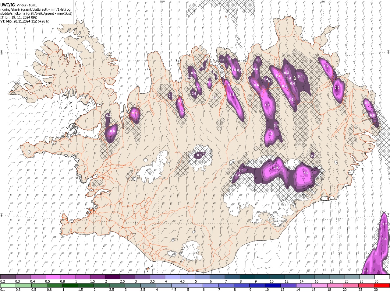Viewport: 390px width, 292px height.
Task: Click the '(+26 h)' forecast offset
Action: coord(44,21)
